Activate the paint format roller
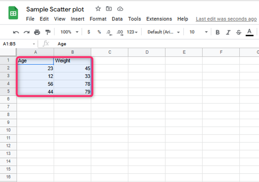259x182 pixels. point(48,32)
